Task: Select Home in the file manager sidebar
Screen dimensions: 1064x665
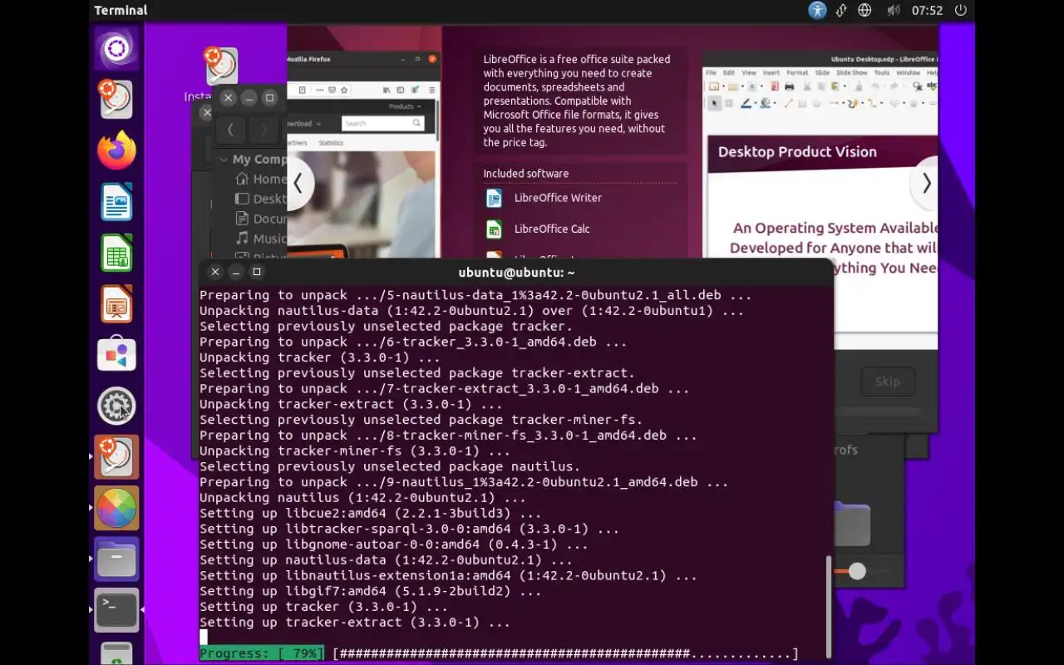Action: [x=260, y=179]
